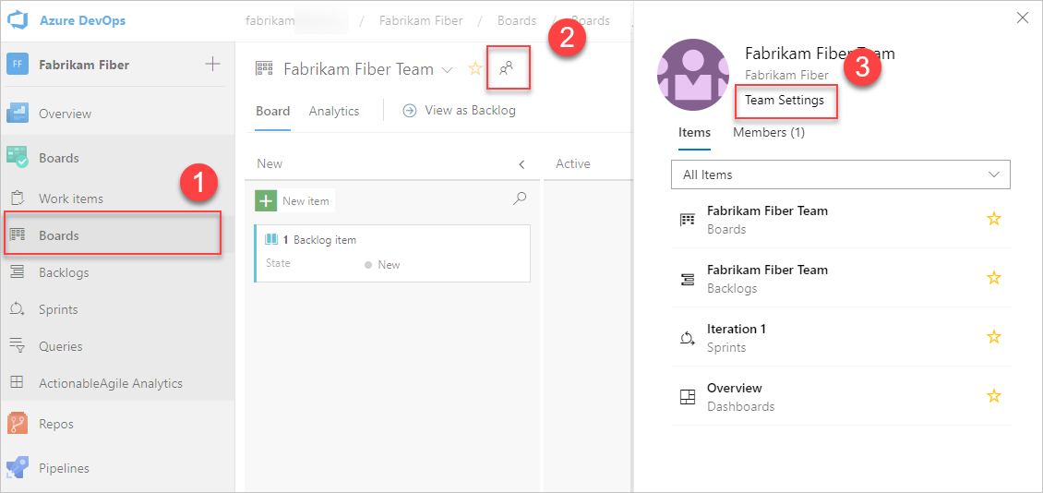1043x493 pixels.
Task: Click the Active column header
Action: pos(572,163)
